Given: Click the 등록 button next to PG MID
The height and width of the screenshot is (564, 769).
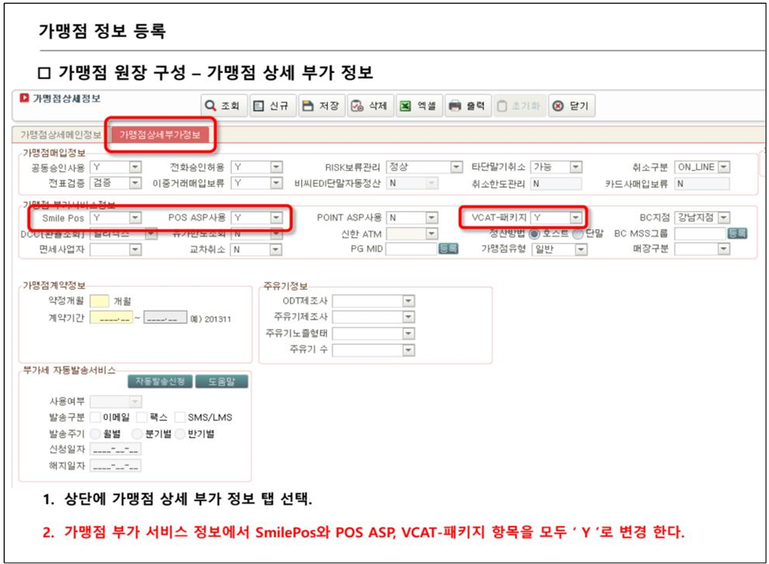Looking at the screenshot, I should click(448, 249).
